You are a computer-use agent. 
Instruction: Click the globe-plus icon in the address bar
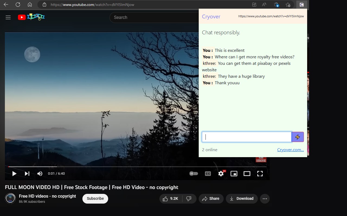pyautogui.click(x=277, y=5)
